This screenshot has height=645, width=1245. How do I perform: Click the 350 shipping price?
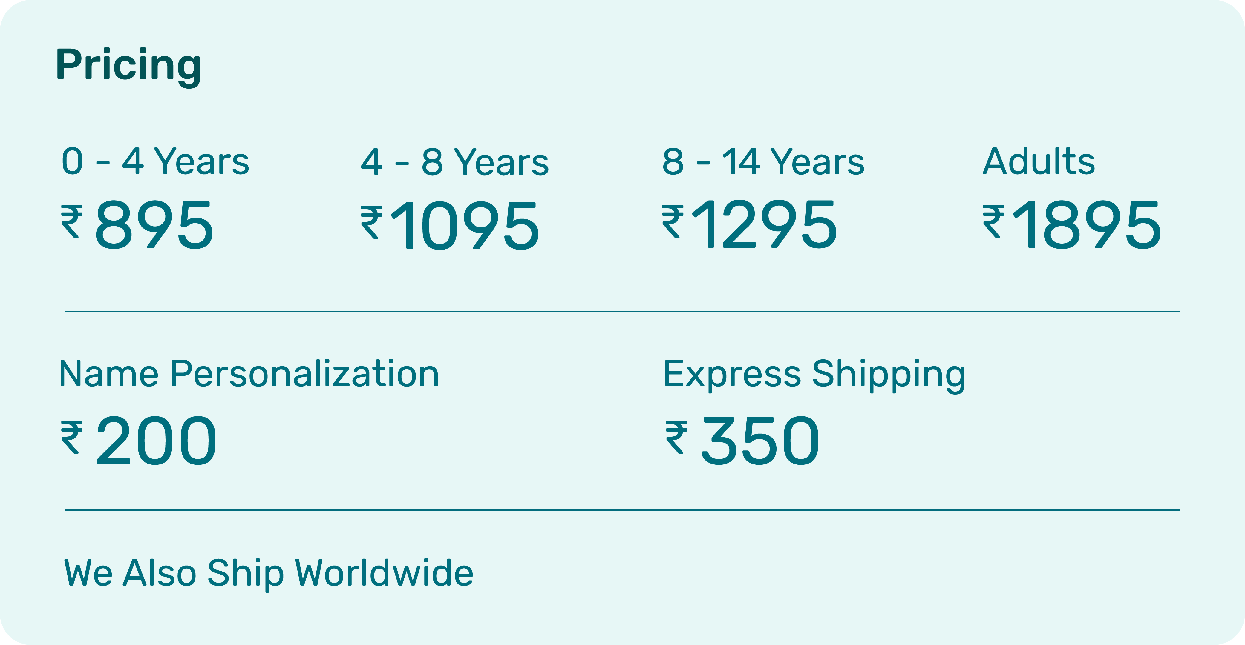click(760, 441)
